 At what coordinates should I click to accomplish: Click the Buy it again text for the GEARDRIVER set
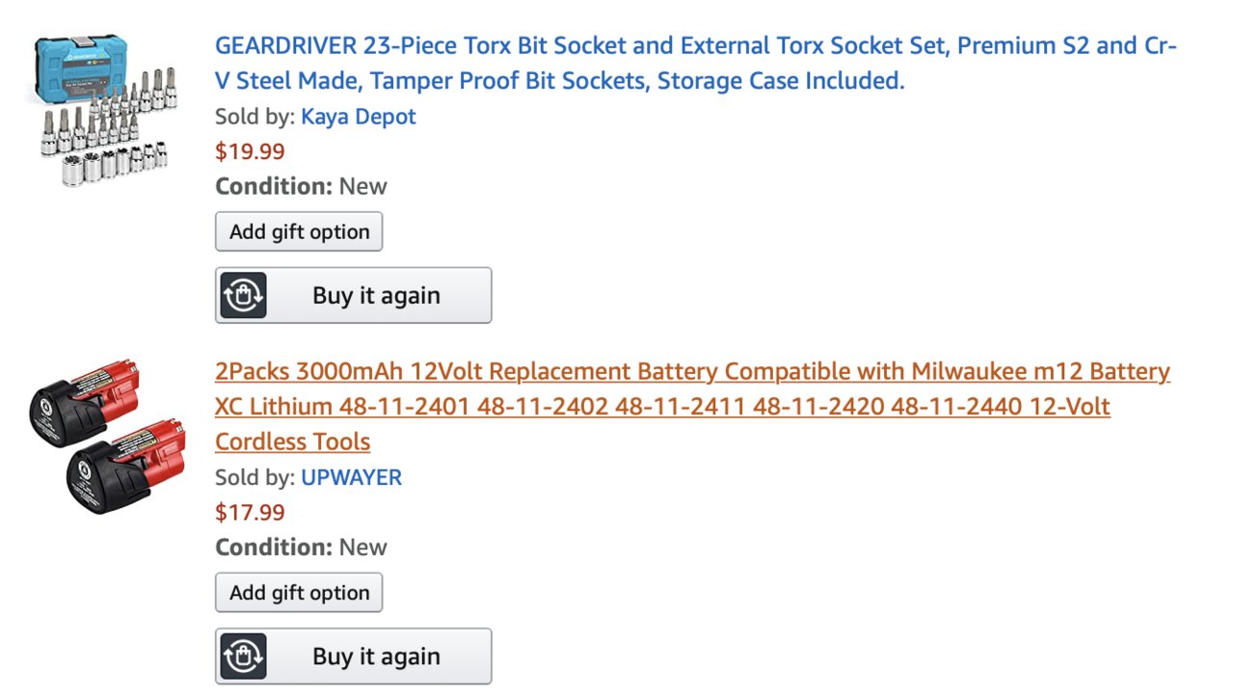click(x=376, y=296)
